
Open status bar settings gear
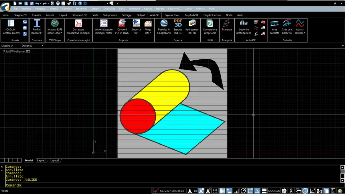pyautogui.click(x=284, y=191)
